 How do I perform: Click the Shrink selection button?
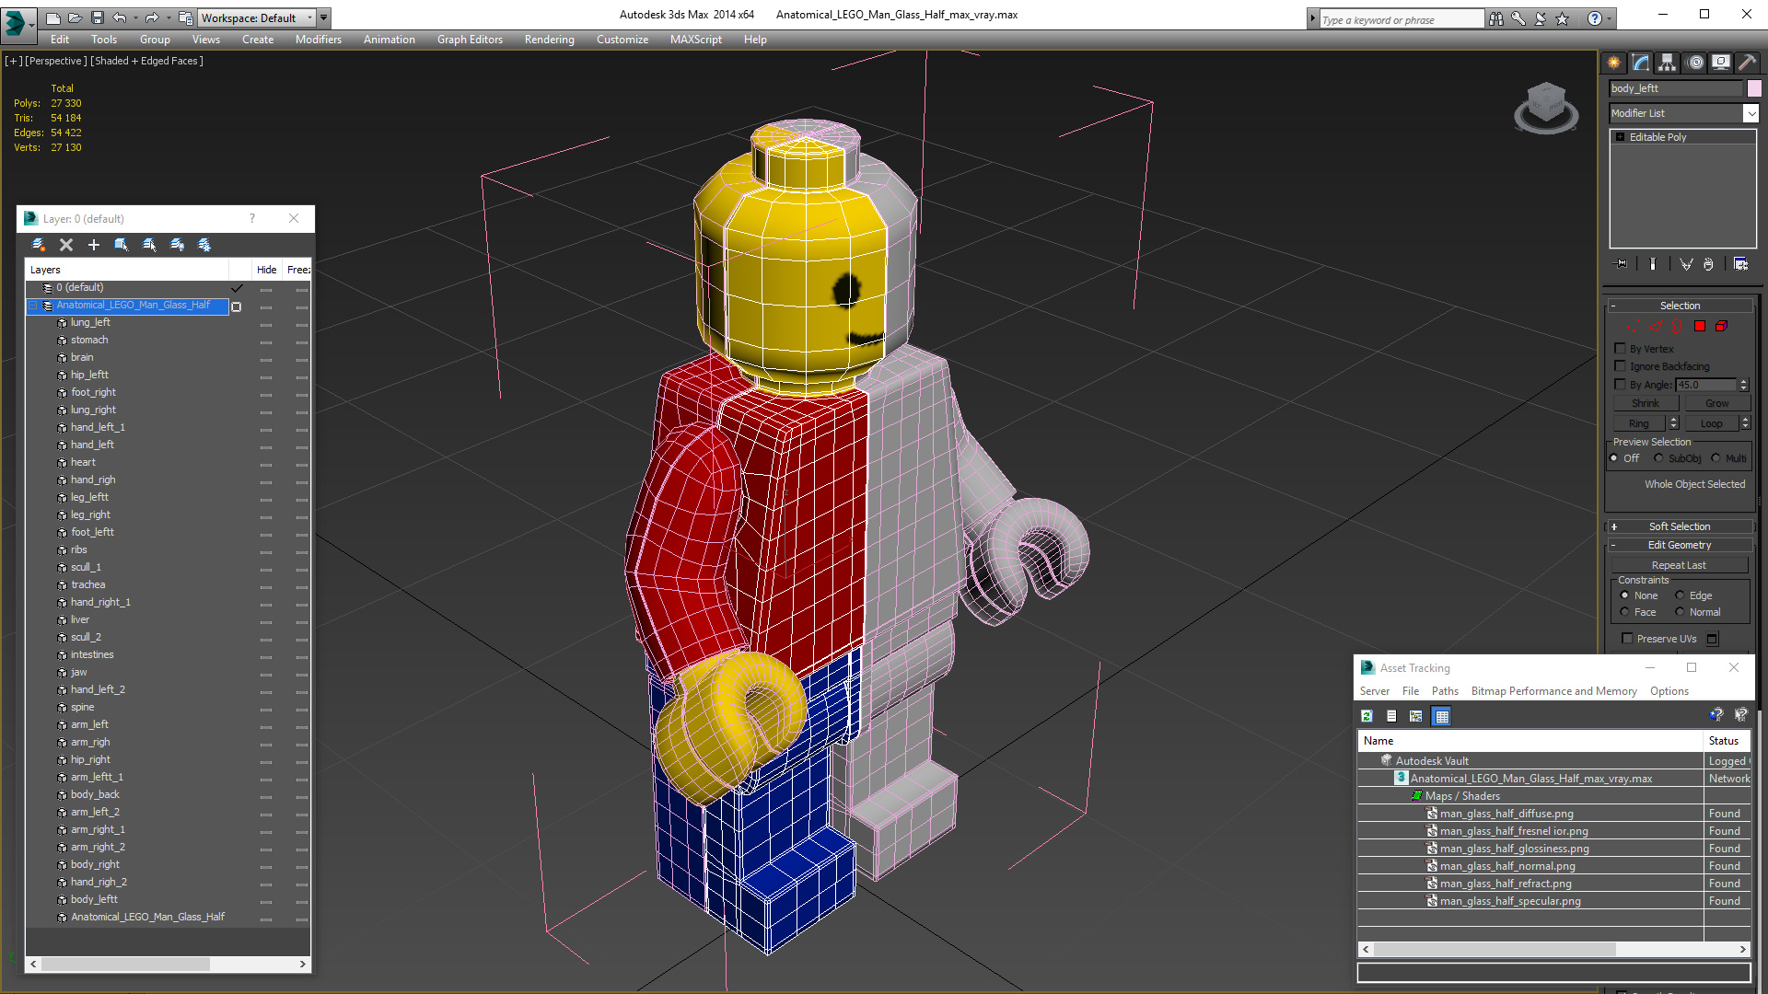pyautogui.click(x=1646, y=403)
